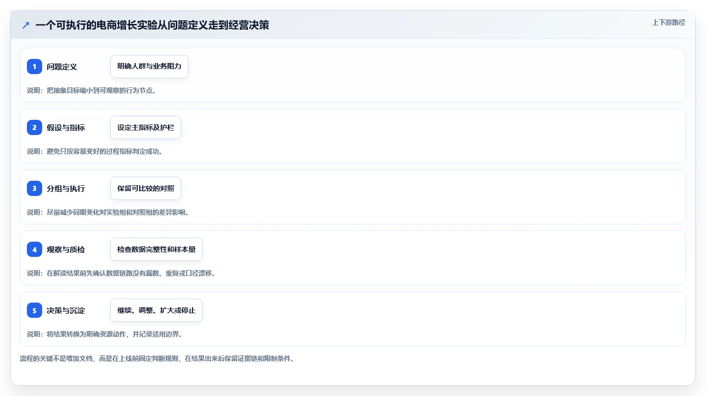Click step number 2 badge
This screenshot has height=396, width=706.
35,127
